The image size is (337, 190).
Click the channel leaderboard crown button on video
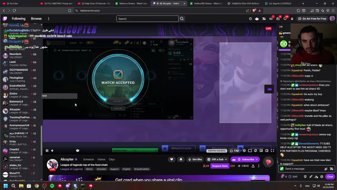tap(269, 89)
